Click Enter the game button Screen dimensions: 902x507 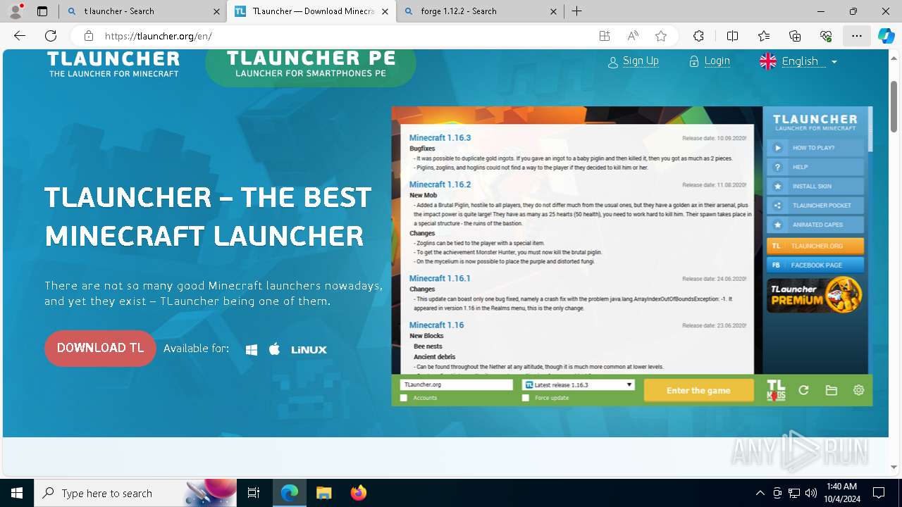698,390
